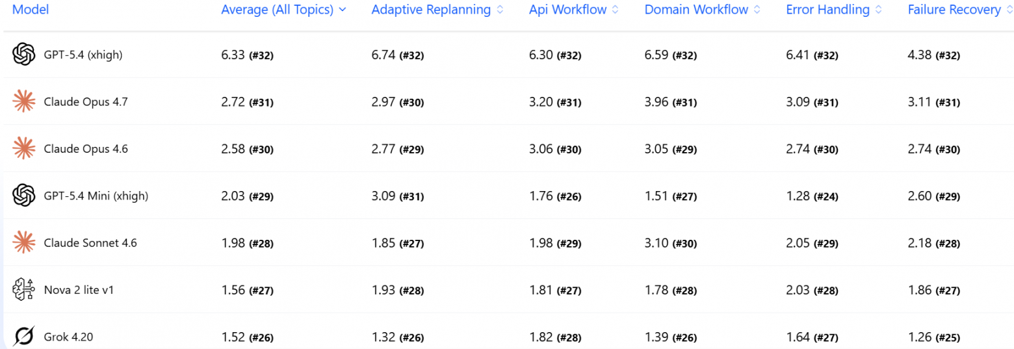Click the 6.33 (#32) average score
This screenshot has height=349, width=1014.
point(247,55)
